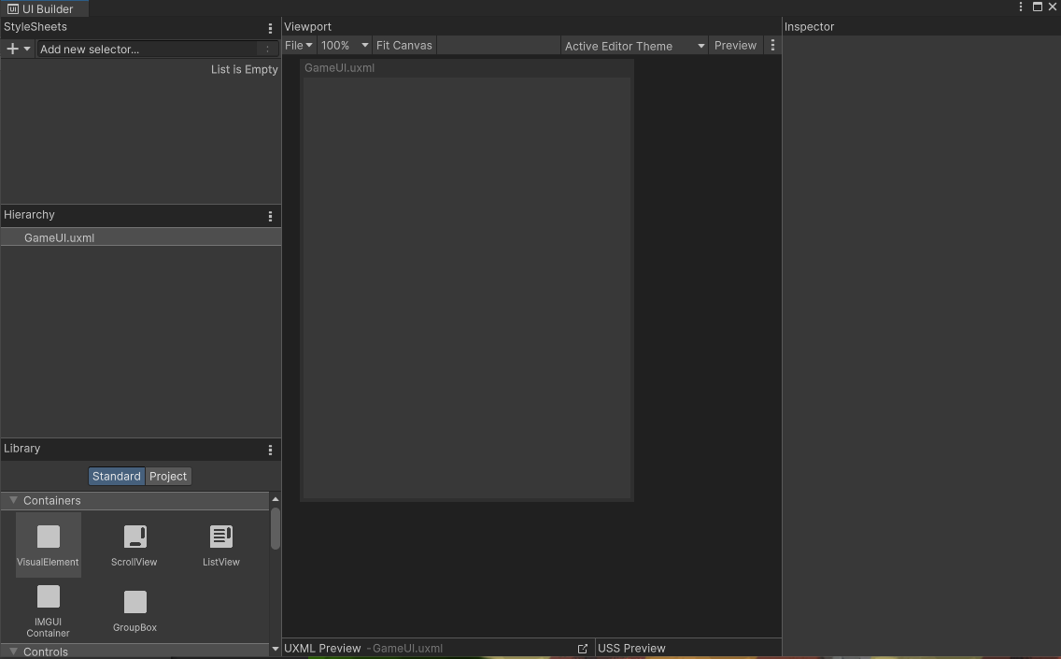Open the StyleSheets panel options menu
This screenshot has width=1061, height=659.
271,29
